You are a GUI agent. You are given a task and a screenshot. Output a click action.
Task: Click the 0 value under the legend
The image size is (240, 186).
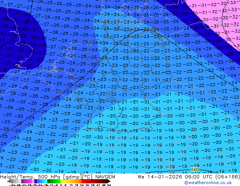coord(61,185)
